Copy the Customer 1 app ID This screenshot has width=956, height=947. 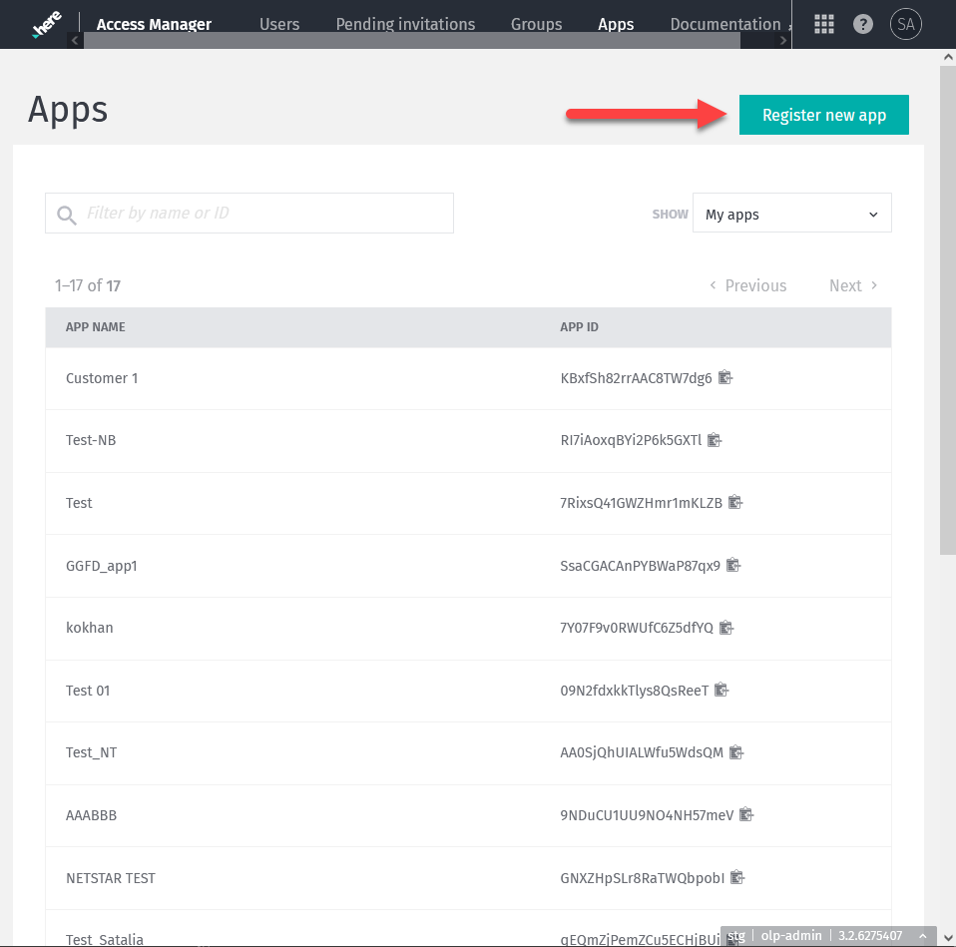click(724, 377)
